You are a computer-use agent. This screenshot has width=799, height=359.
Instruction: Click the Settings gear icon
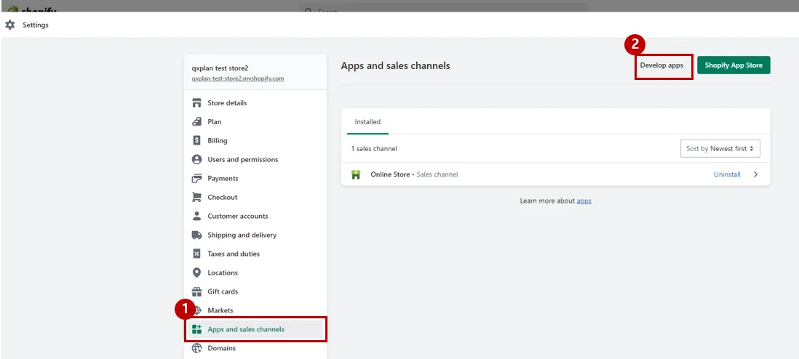[x=9, y=25]
